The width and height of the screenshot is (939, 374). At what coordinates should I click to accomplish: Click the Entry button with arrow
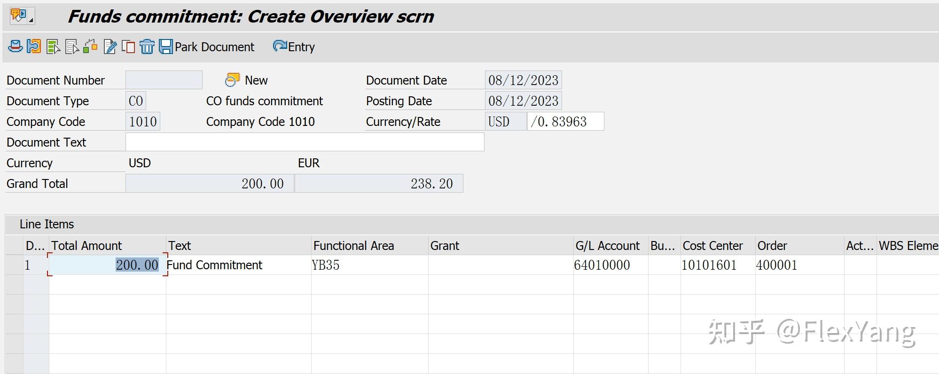(x=294, y=47)
